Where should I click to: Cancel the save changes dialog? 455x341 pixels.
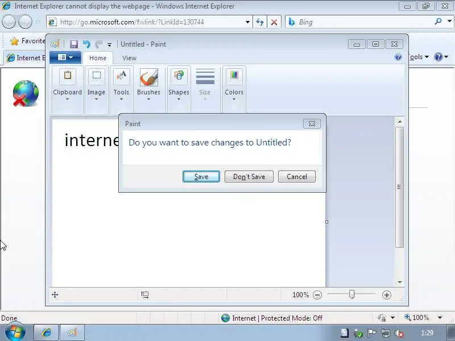click(296, 177)
